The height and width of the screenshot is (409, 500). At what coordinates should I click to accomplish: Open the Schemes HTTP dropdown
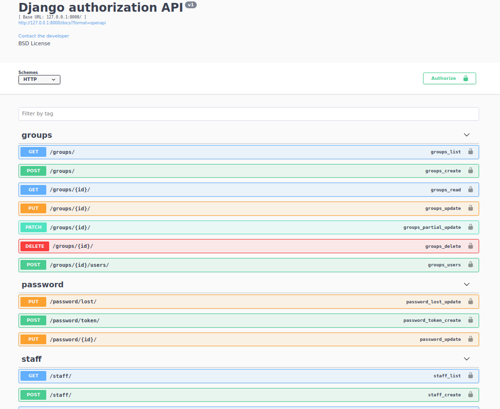point(39,79)
